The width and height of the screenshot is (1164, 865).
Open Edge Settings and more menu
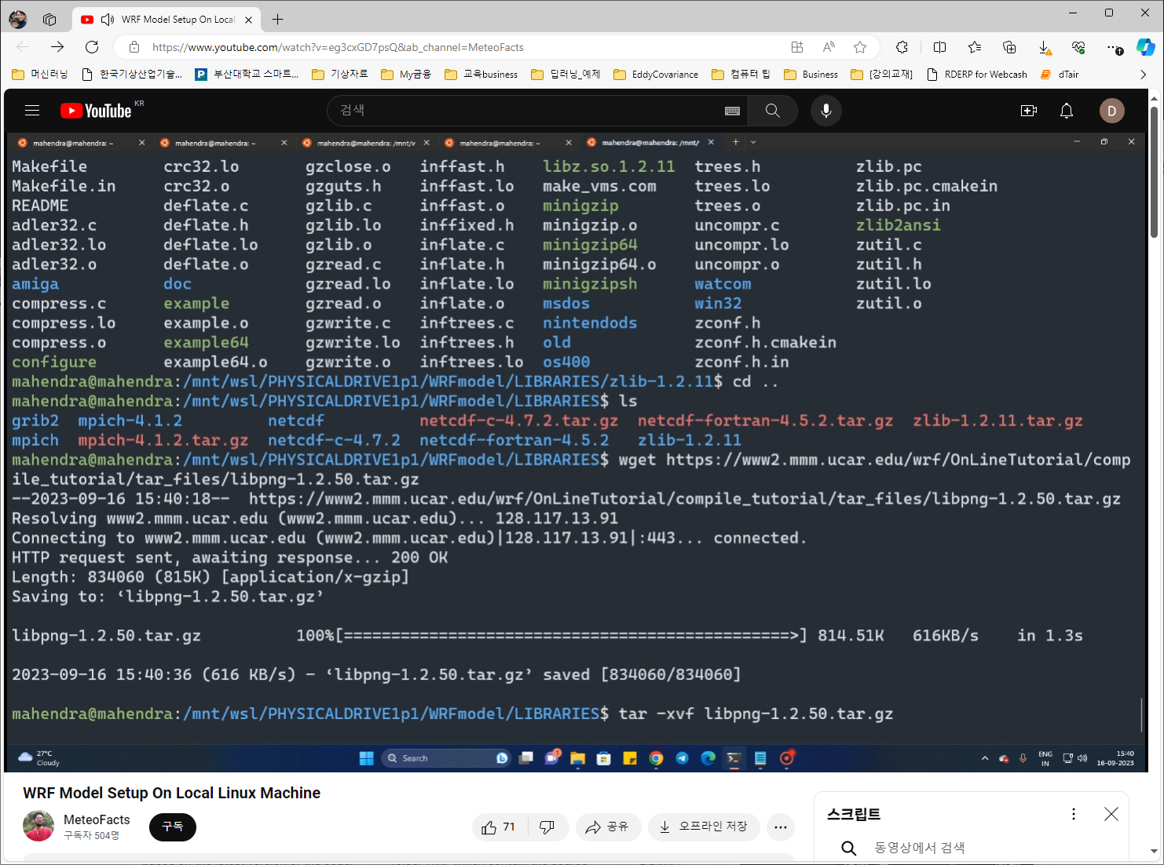coord(1114,47)
